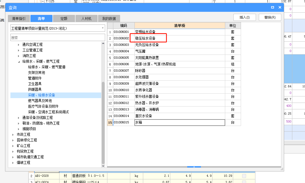The height and width of the screenshot is (183, 305).
Task: Select 采暖、空调水工程系统调试 tree item
Action: [x=48, y=112]
